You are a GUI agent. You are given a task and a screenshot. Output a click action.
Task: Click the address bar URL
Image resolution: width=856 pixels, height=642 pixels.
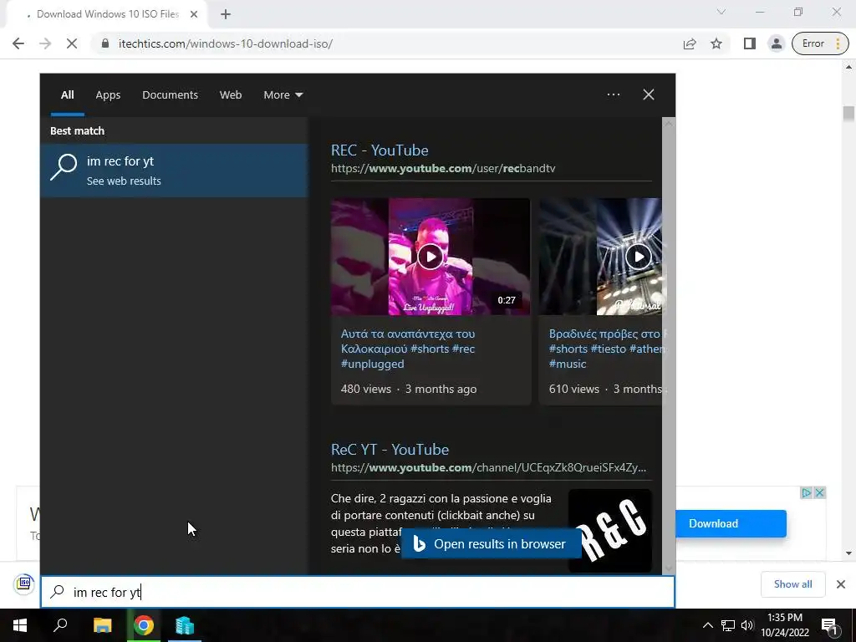[225, 43]
